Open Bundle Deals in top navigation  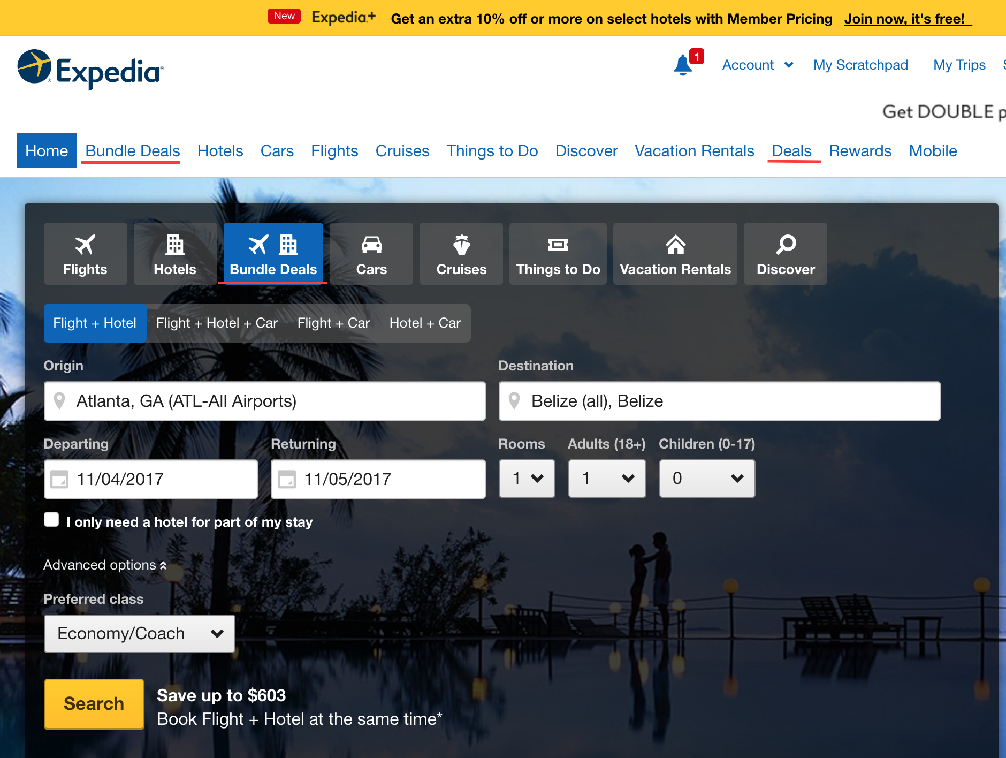133,151
